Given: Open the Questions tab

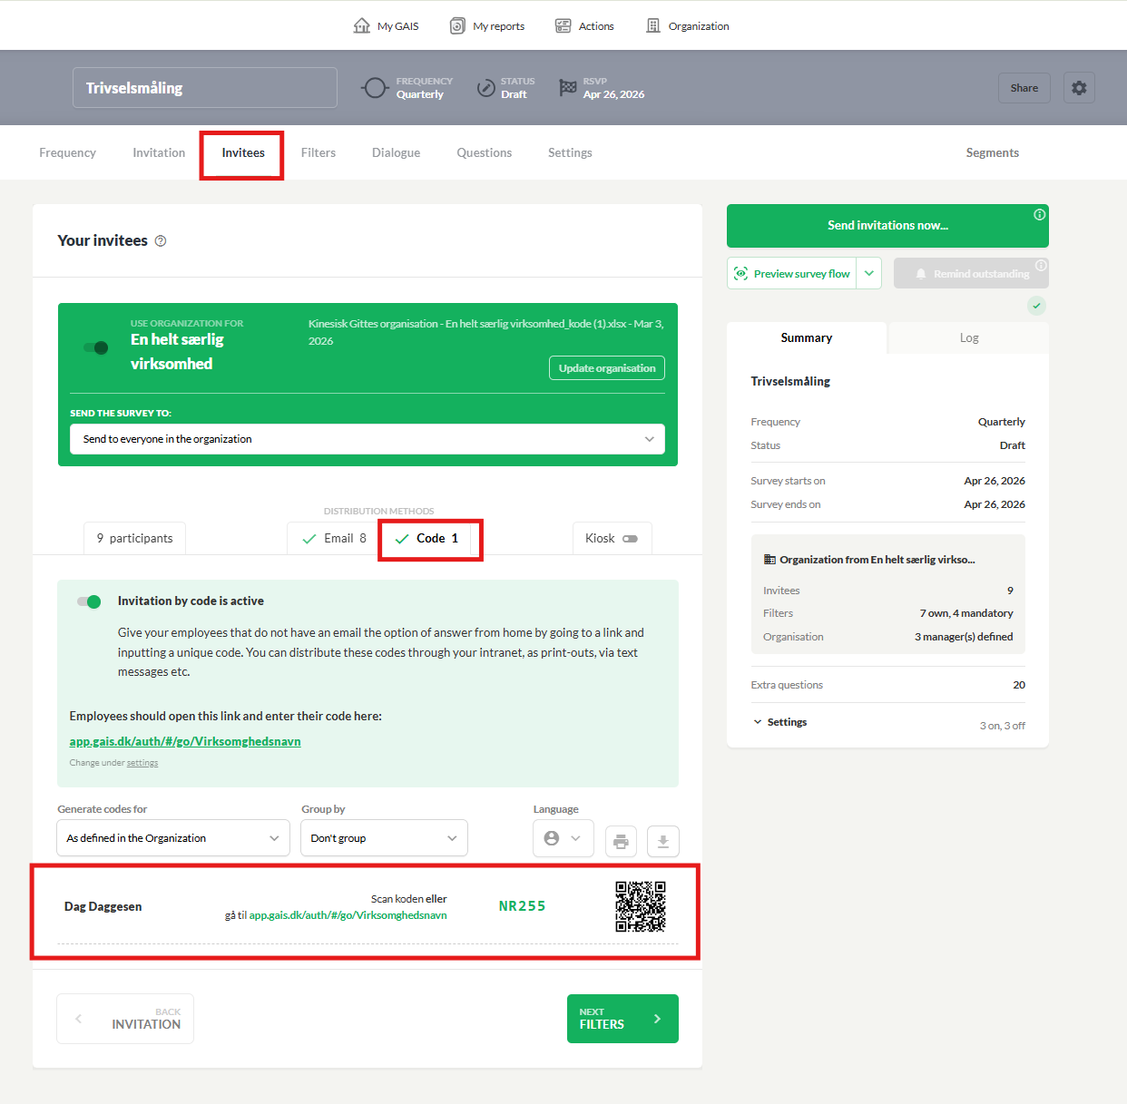Looking at the screenshot, I should (485, 152).
